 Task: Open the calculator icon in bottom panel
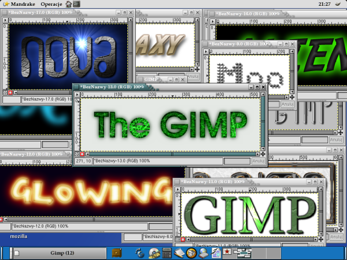tap(167, 253)
